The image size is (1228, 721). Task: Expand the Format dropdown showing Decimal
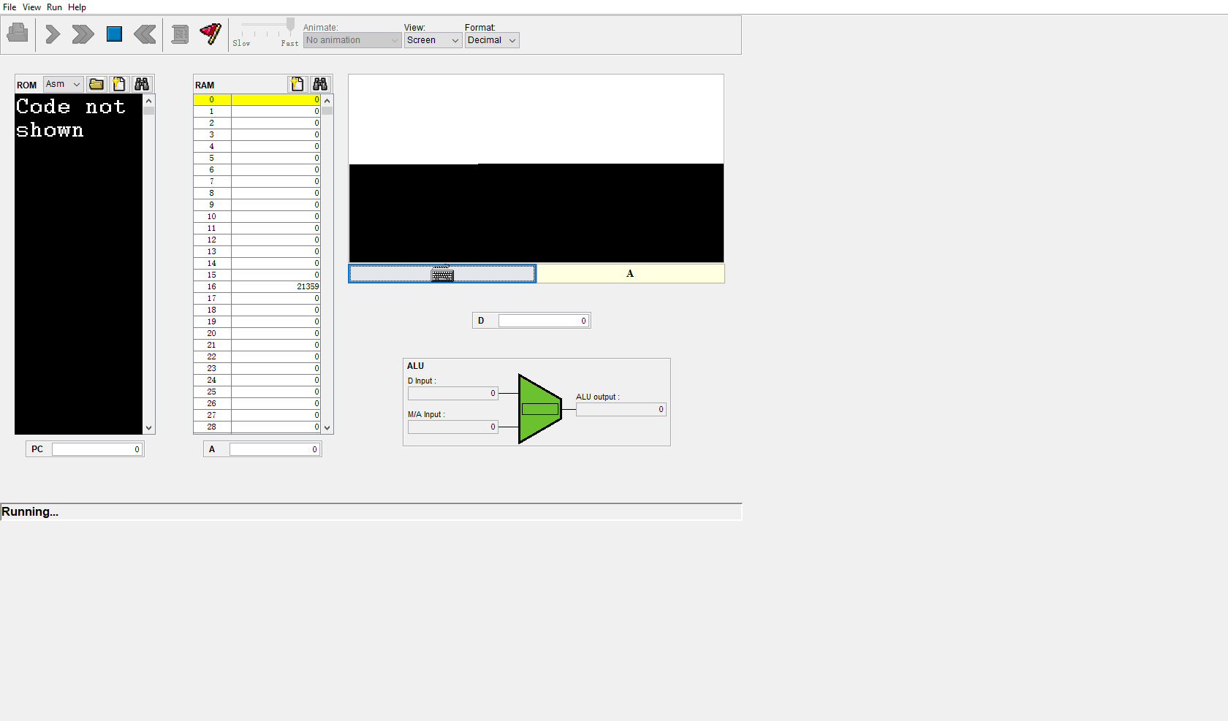(492, 40)
